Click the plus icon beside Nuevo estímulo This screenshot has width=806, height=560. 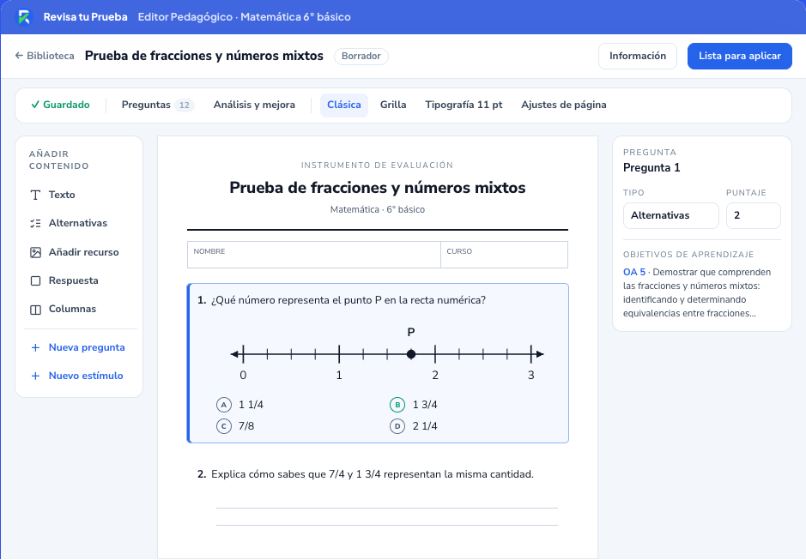coord(35,376)
